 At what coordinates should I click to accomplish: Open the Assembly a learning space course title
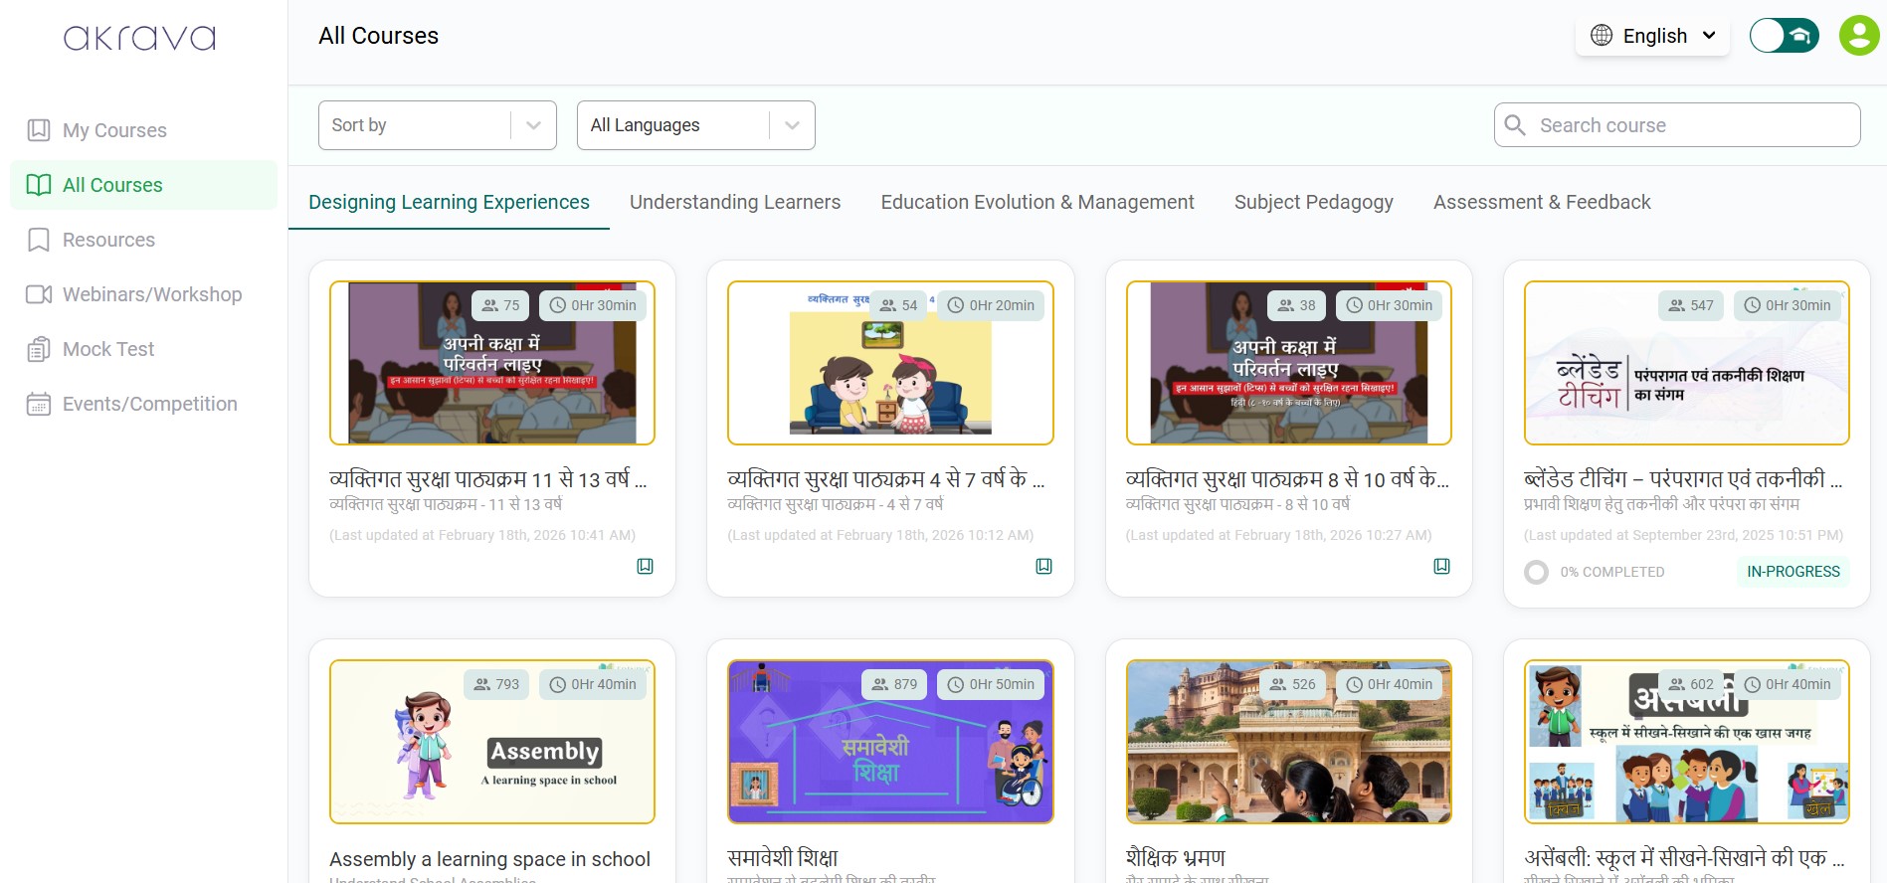click(x=489, y=859)
